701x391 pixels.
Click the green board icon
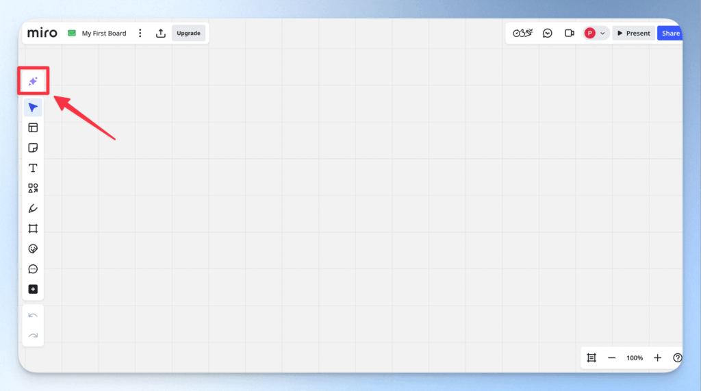coord(71,33)
